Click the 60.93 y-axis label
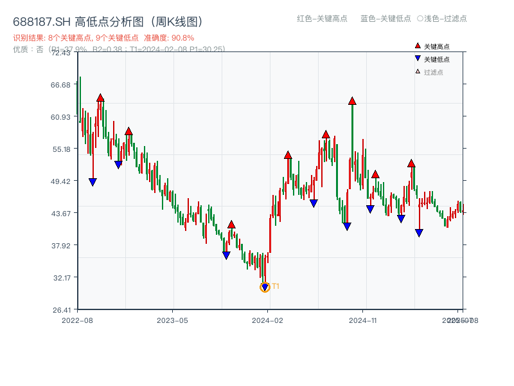The height and width of the screenshot is (386, 514). (60, 117)
